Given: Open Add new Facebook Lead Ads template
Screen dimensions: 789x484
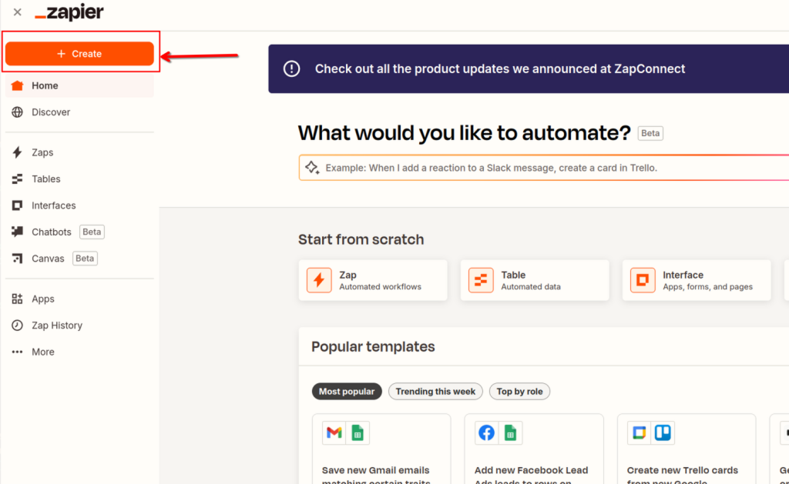Looking at the screenshot, I should (534, 449).
